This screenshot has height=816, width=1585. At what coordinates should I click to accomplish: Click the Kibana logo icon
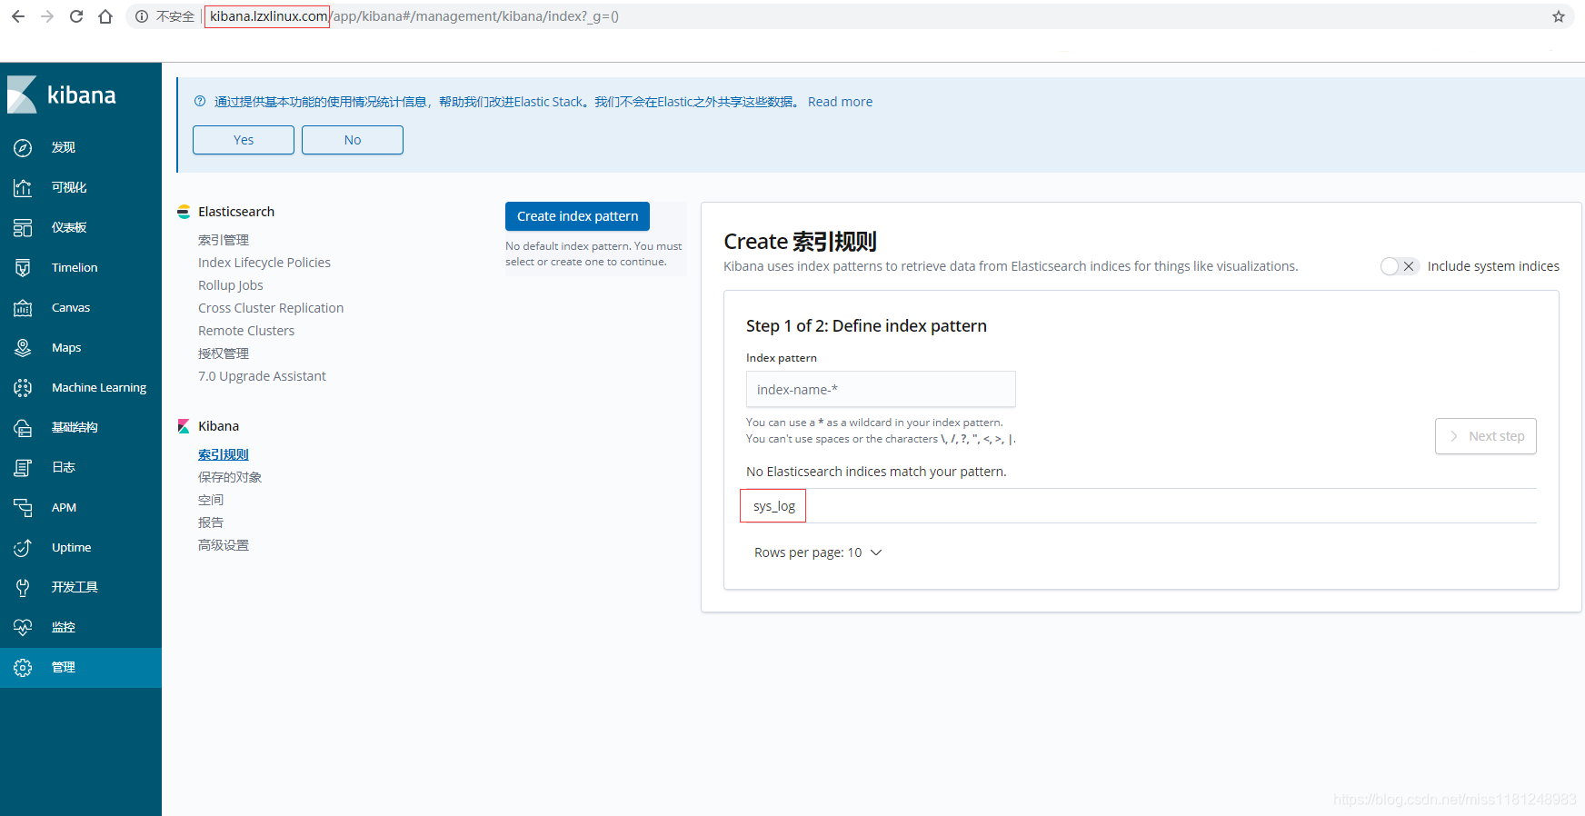point(22,95)
